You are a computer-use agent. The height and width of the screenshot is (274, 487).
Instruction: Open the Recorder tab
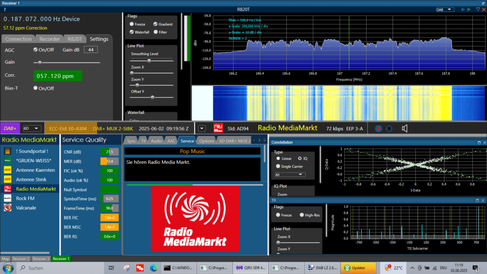pyautogui.click(x=49, y=39)
